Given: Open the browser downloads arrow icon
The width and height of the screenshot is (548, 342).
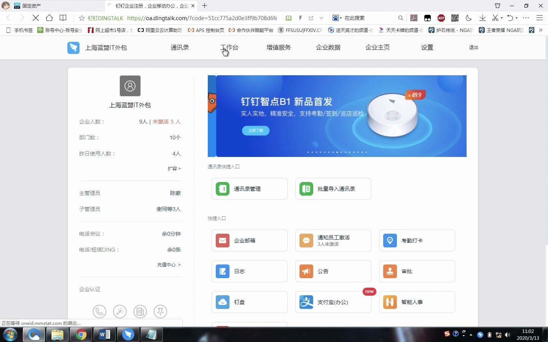Looking at the screenshot, I should click(483, 18).
